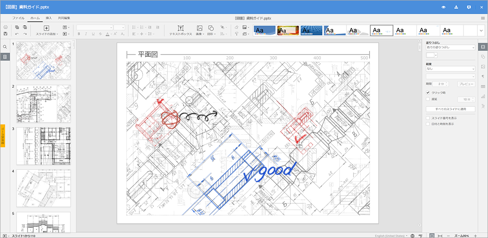
Task: Enable the スライド番号を表示 checkbox
Action: click(x=428, y=118)
